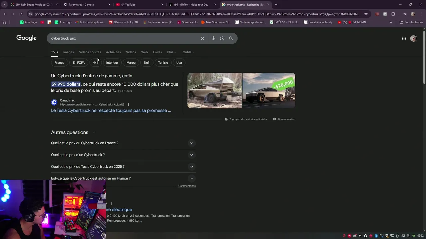The width and height of the screenshot is (426, 239).
Task: Reload the page
Action: (x=21, y=14)
